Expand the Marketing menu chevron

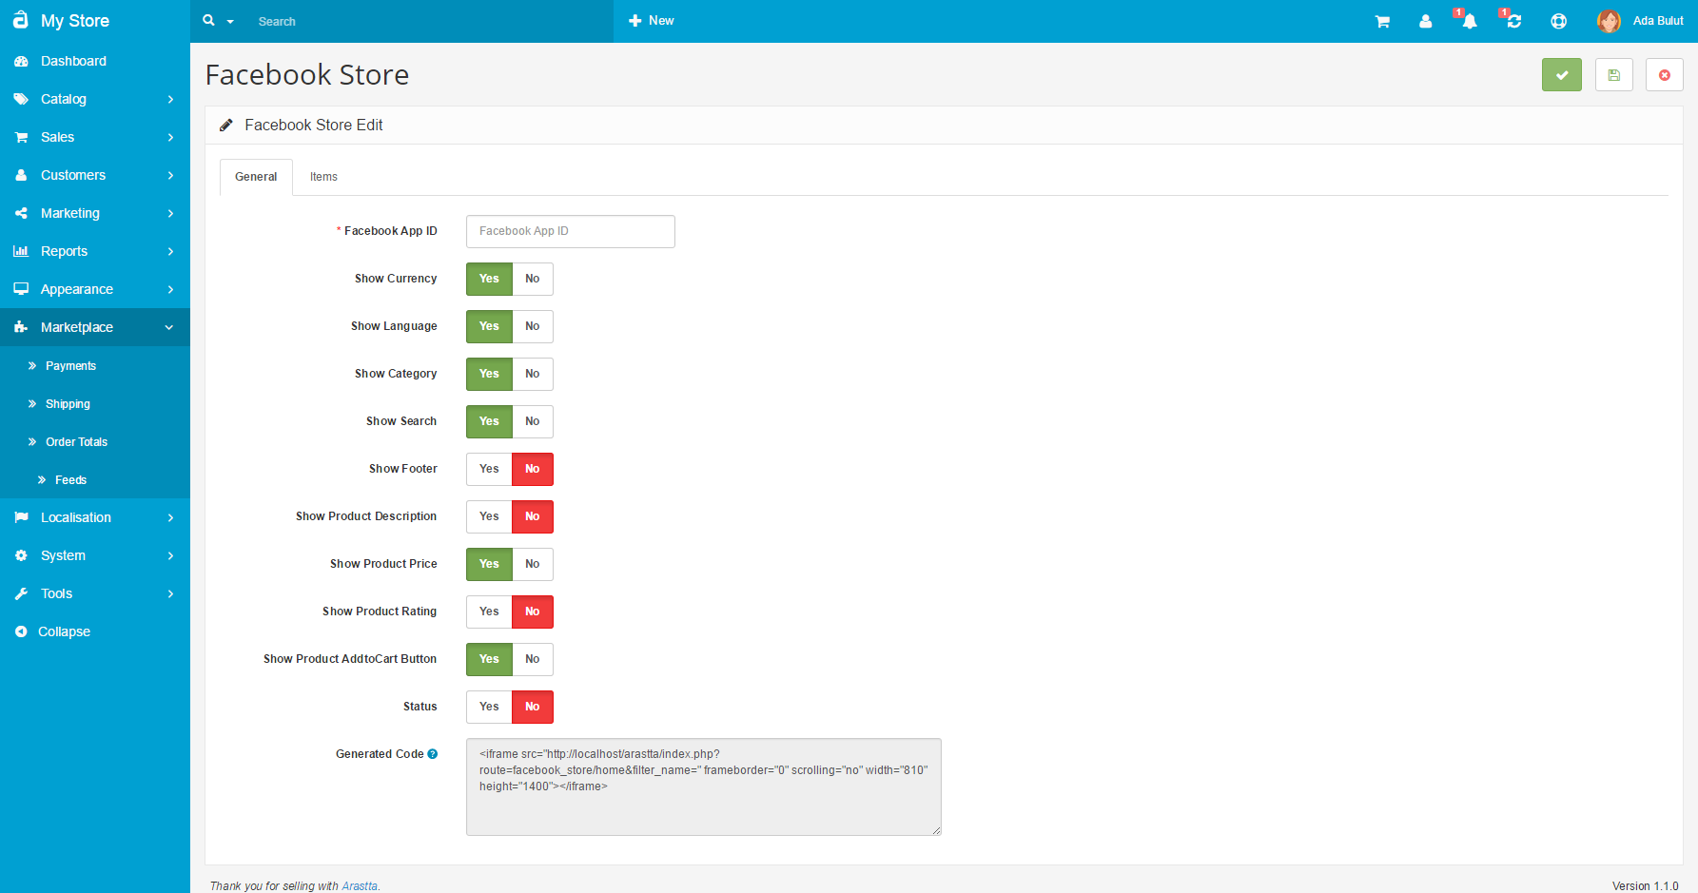point(170,213)
